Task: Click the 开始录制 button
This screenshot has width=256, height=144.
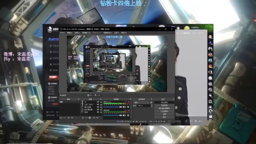Action: point(164,106)
